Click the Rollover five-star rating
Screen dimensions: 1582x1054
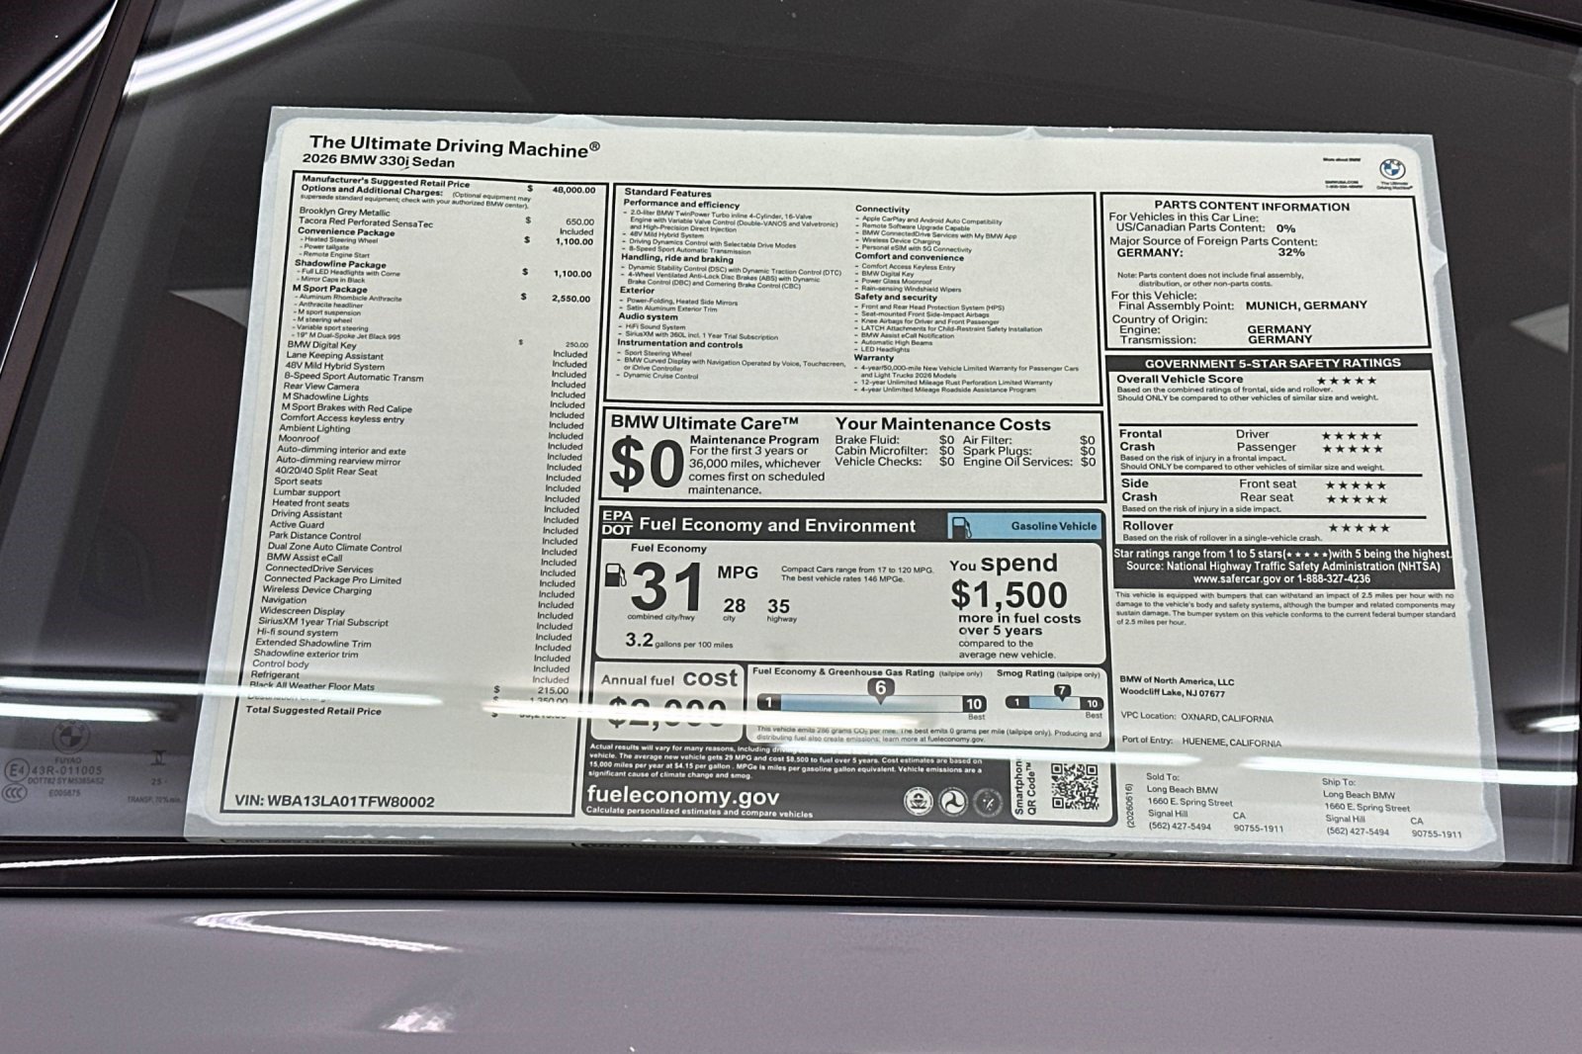pyautogui.click(x=1359, y=528)
